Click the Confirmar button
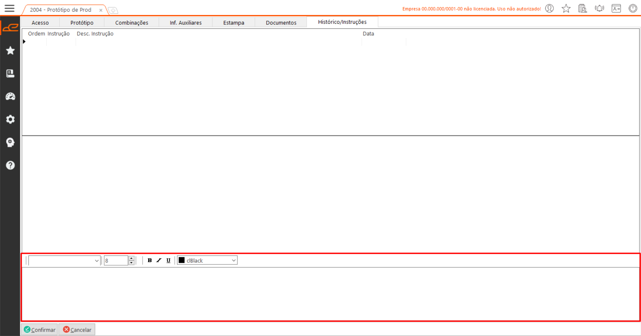Screen dimensions: 641x336 [40, 330]
